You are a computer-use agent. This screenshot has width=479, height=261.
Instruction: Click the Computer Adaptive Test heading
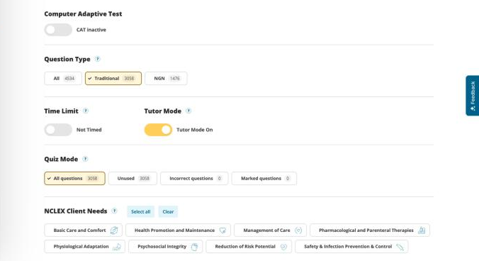(83, 13)
